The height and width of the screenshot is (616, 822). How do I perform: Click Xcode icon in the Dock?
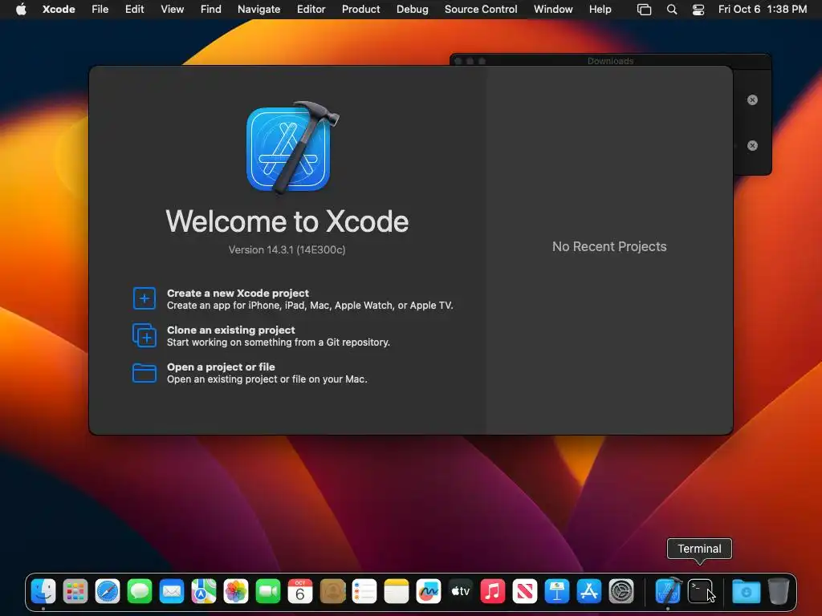coord(669,591)
